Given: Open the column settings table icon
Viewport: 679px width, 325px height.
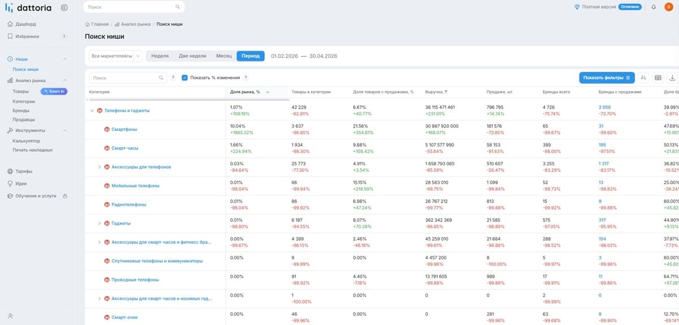Looking at the screenshot, I should pos(658,78).
